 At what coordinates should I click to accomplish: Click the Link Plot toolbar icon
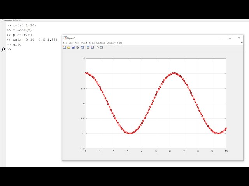coord(82,47)
